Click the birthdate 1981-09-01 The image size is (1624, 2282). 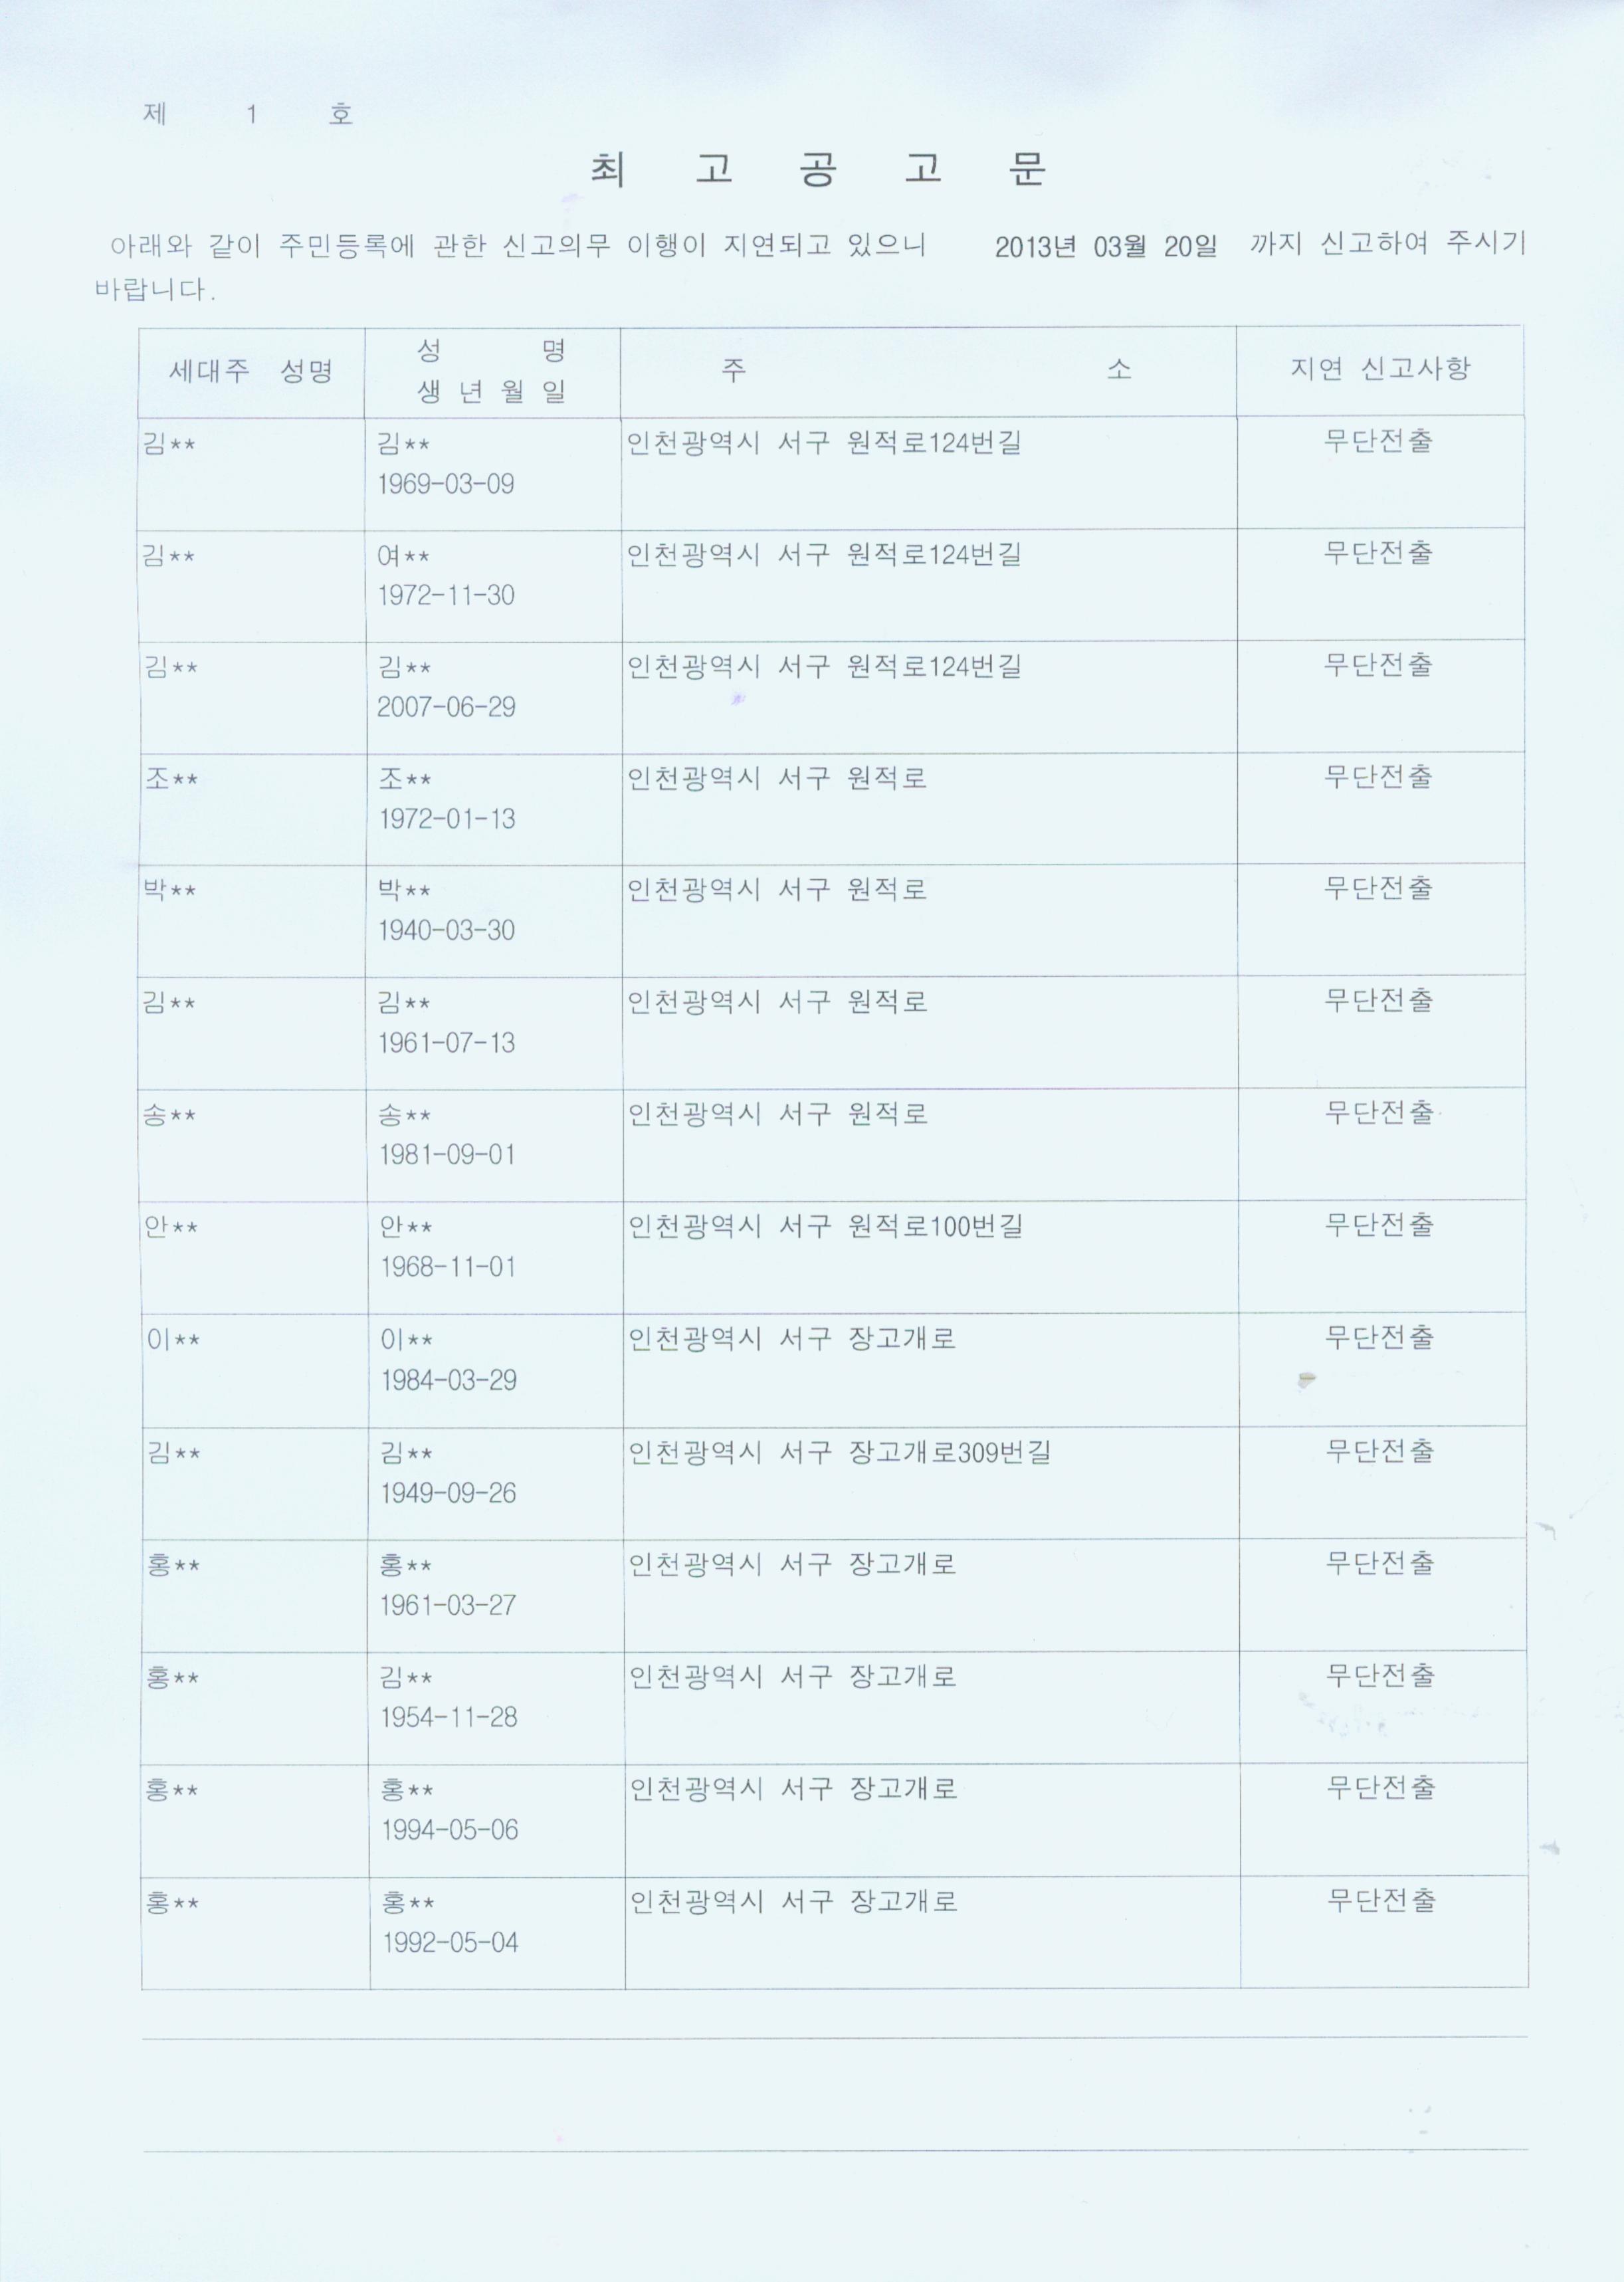(x=448, y=1155)
